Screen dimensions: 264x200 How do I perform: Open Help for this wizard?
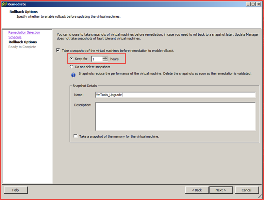(x=16, y=190)
